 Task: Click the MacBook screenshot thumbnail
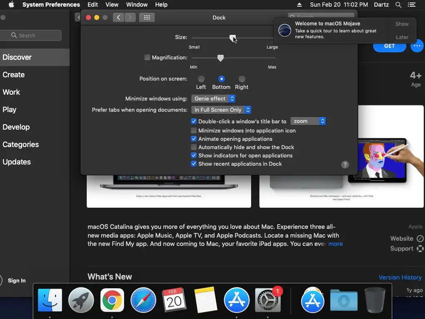[169, 191]
